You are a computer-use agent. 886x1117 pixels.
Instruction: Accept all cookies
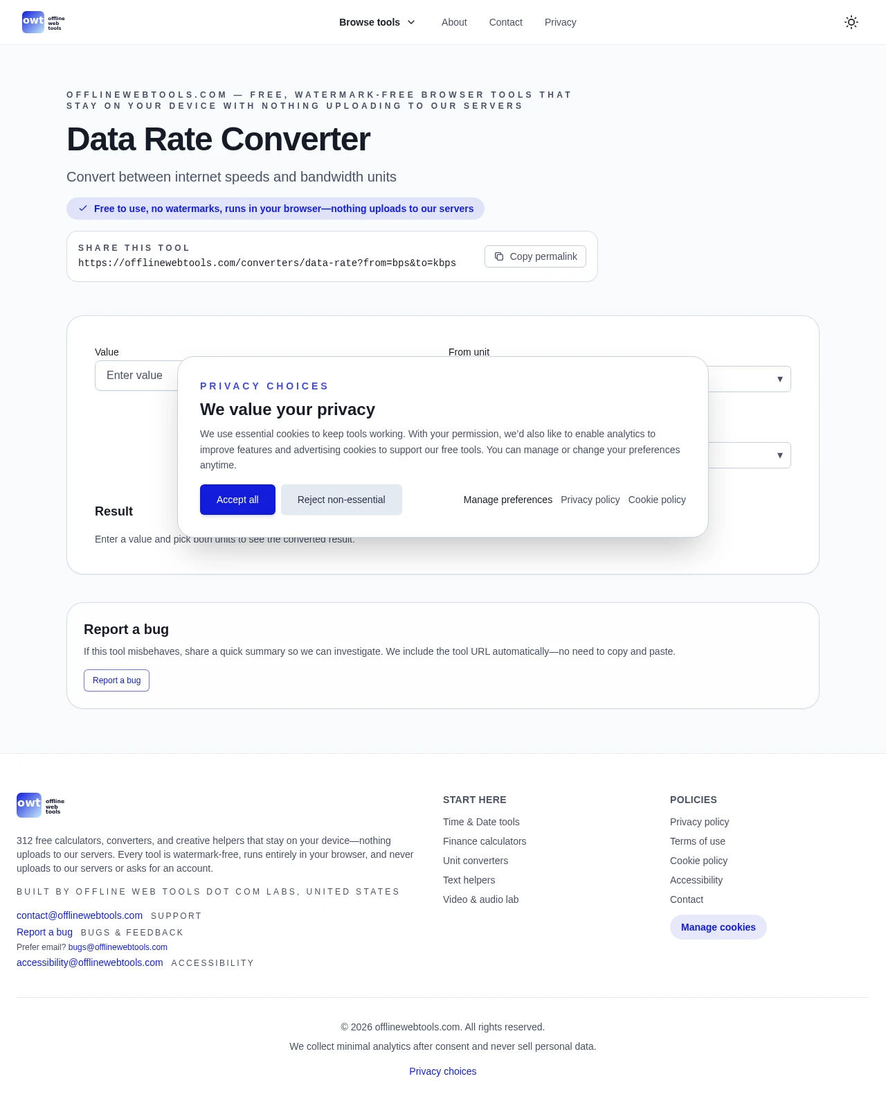[237, 500]
